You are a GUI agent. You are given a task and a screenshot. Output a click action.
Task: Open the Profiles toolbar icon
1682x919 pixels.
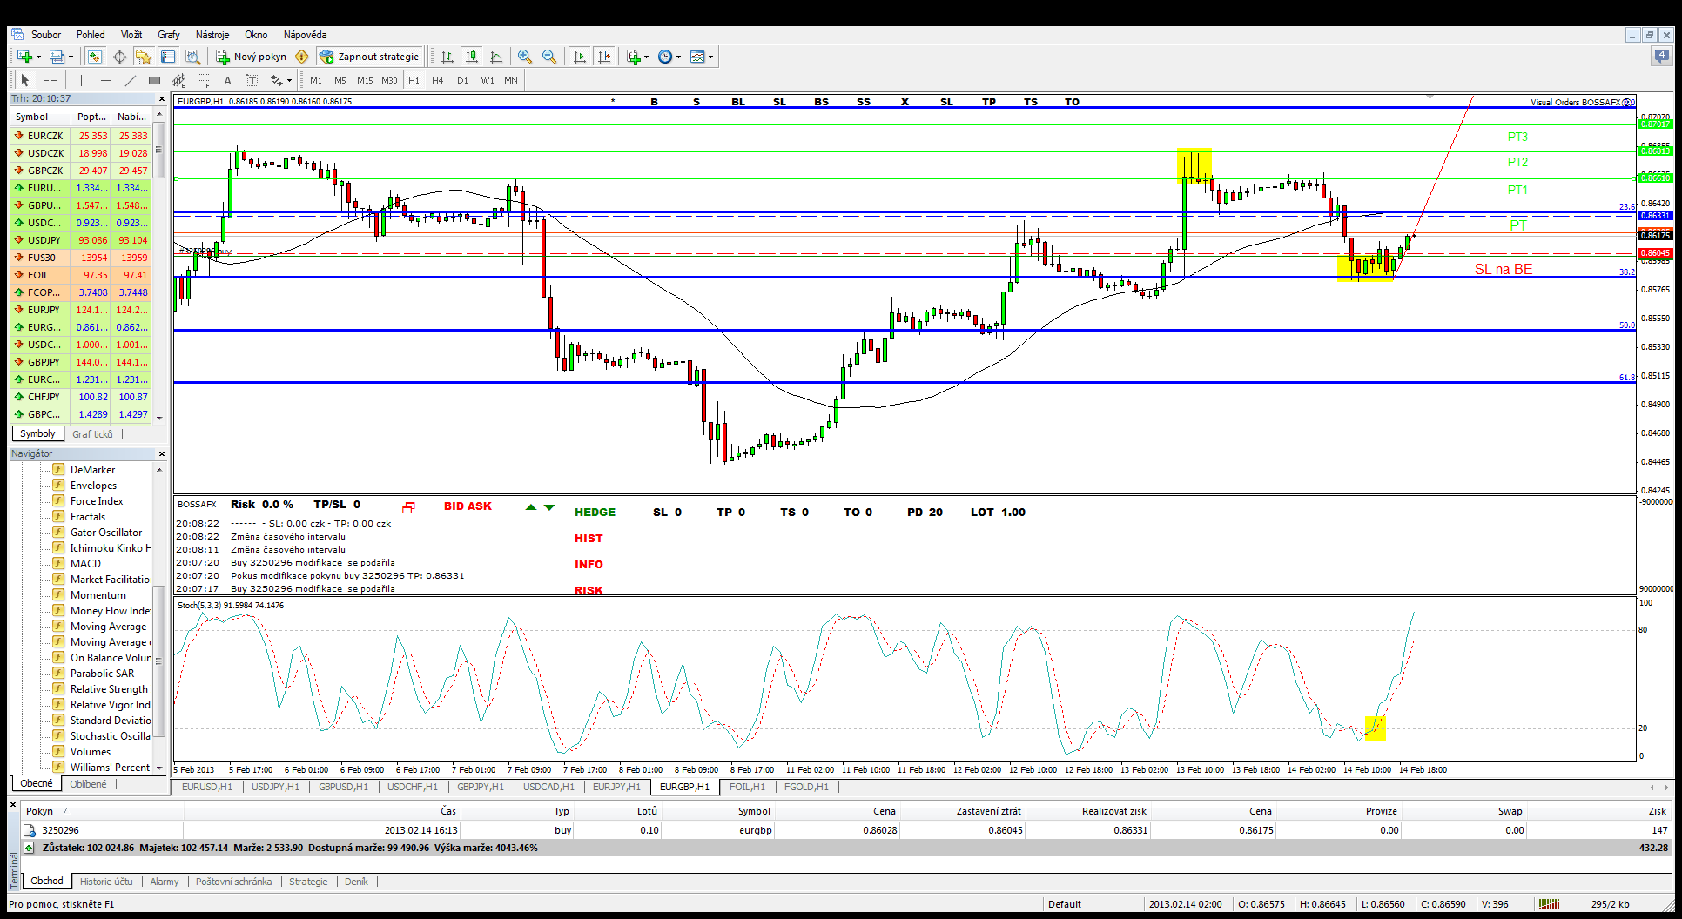tap(57, 57)
